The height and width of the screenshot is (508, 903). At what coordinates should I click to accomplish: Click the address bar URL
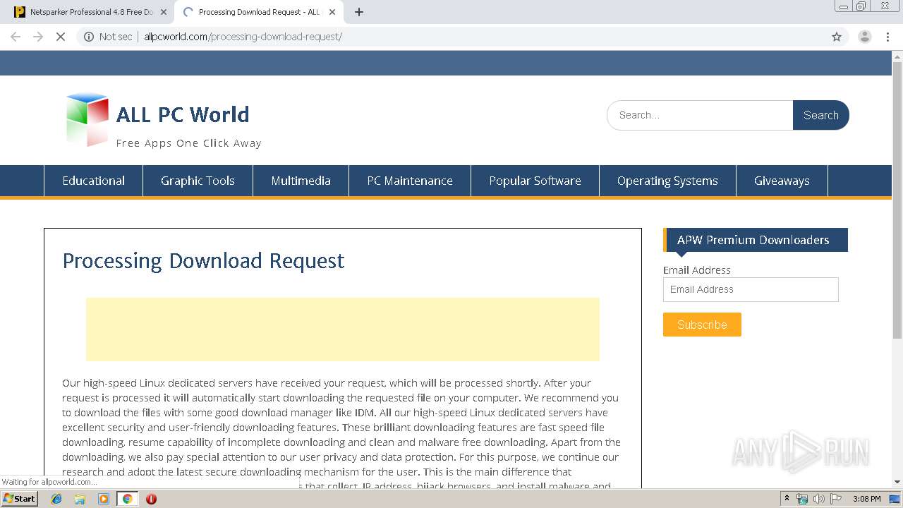243,37
